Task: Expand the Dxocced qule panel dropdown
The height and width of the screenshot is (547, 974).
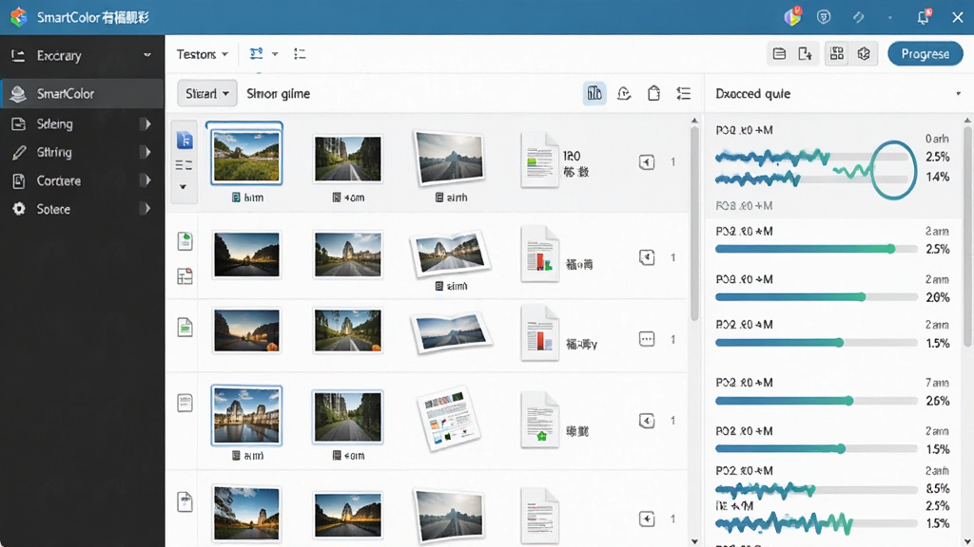Action: [959, 94]
